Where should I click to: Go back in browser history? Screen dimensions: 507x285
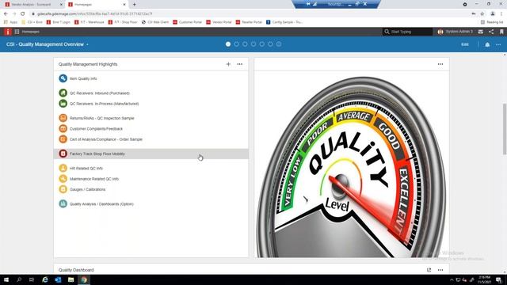pos(6,14)
